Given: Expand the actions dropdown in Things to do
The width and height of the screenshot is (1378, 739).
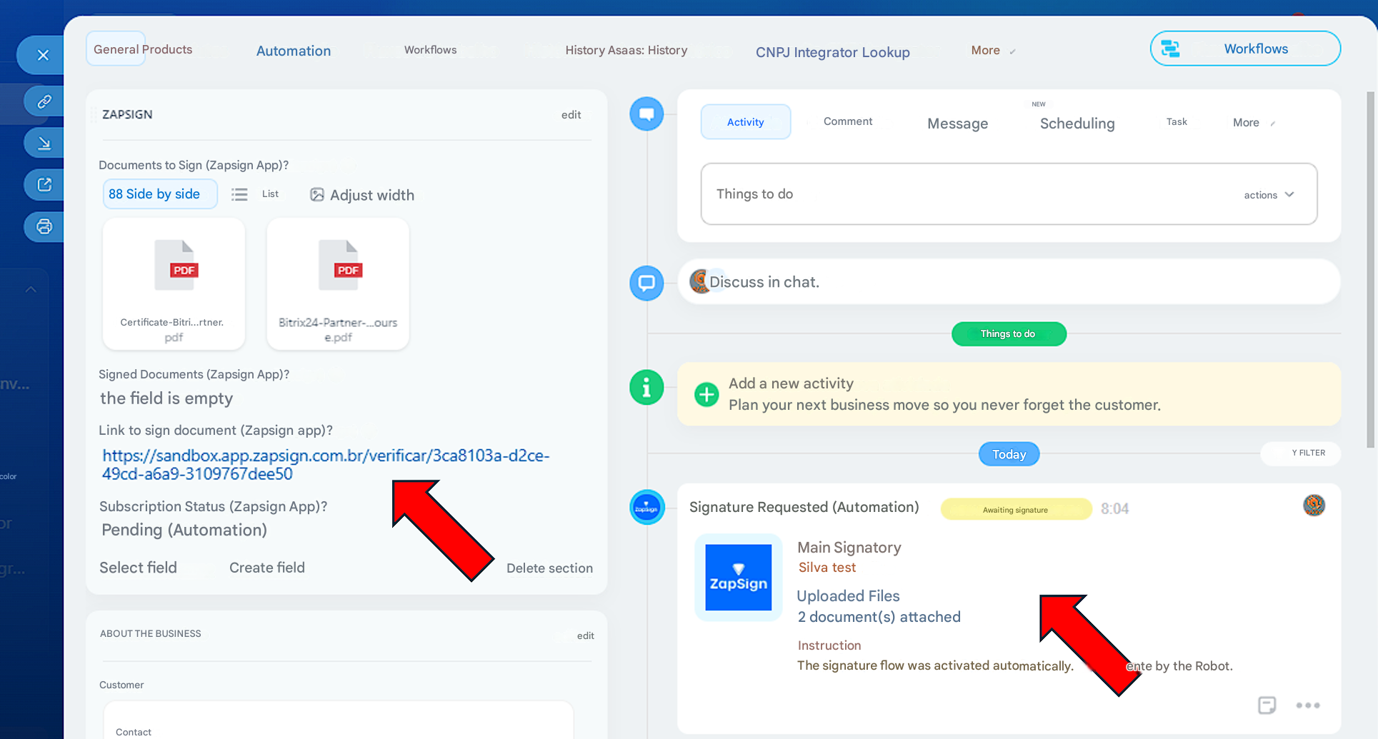Looking at the screenshot, I should click(1269, 195).
